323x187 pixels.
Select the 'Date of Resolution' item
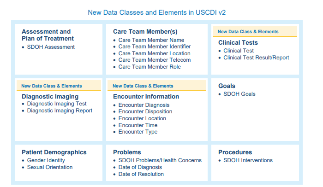coord(141,174)
